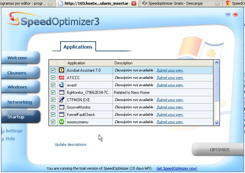Click the window icon beside KernelFaultCheck

[61, 114]
